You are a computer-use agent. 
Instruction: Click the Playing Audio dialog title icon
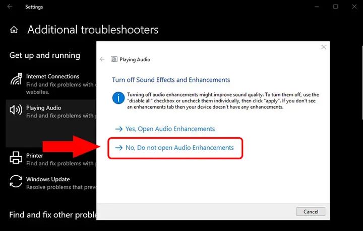tap(114, 59)
